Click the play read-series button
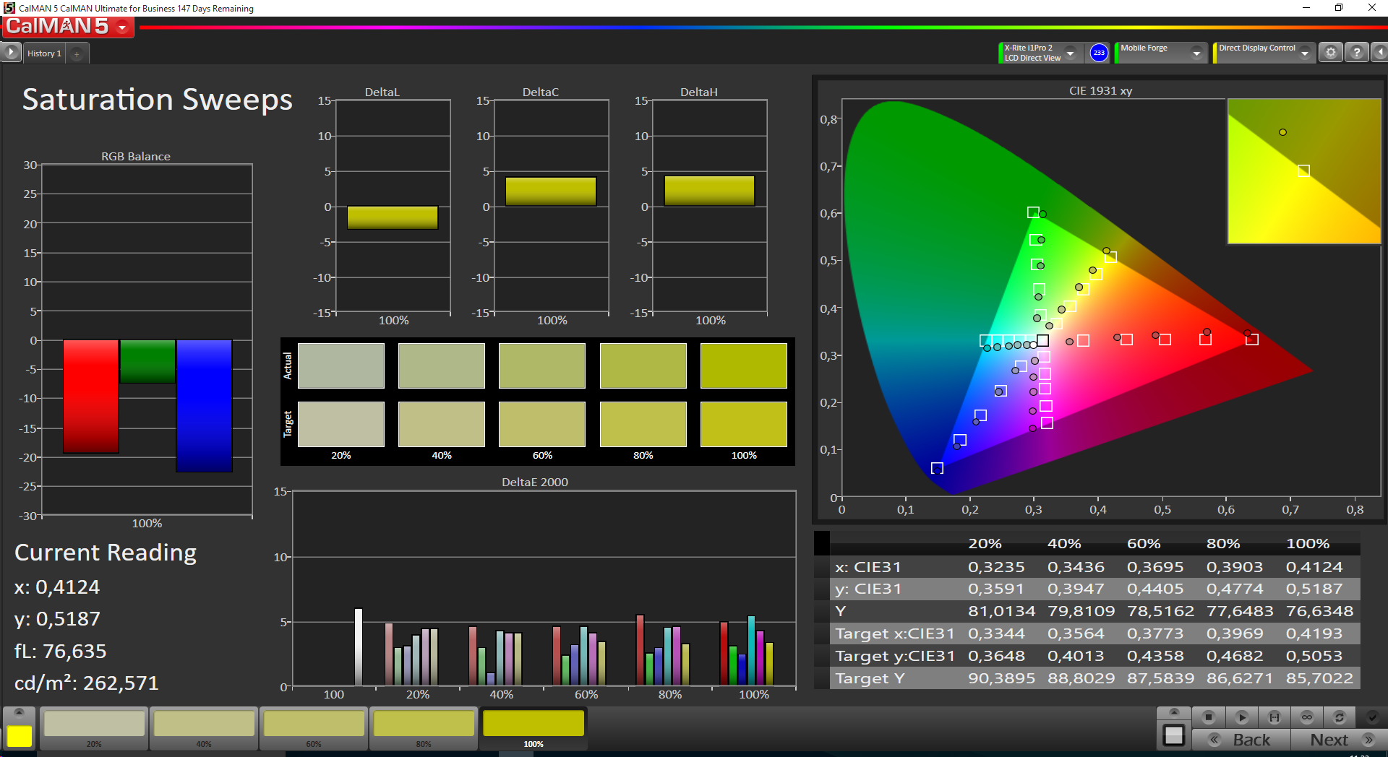 [x=1242, y=717]
